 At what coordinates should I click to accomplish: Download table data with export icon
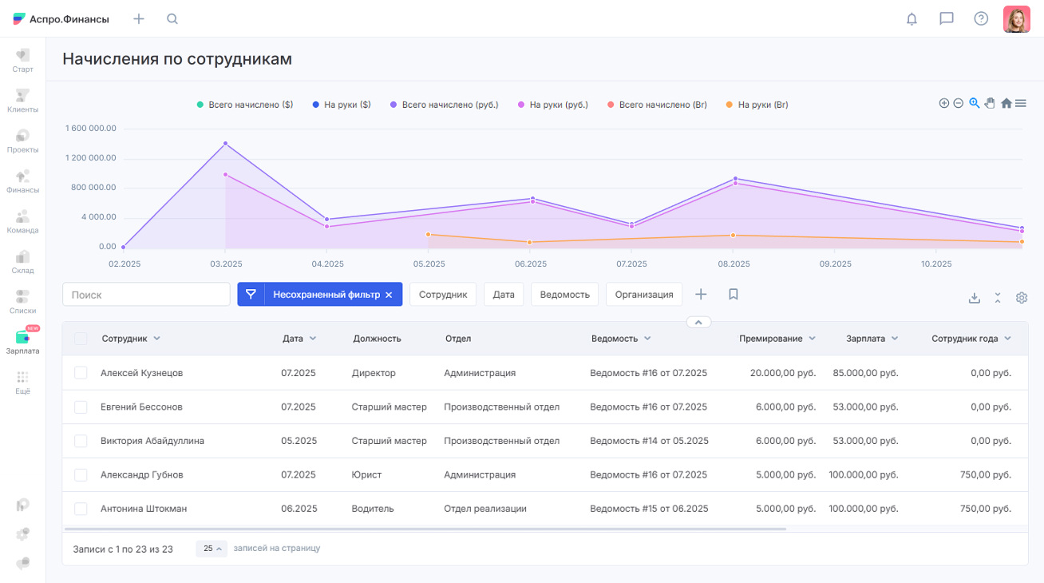974,298
